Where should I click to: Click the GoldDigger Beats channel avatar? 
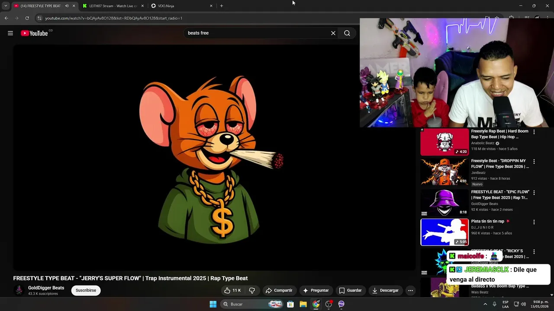[19, 290]
